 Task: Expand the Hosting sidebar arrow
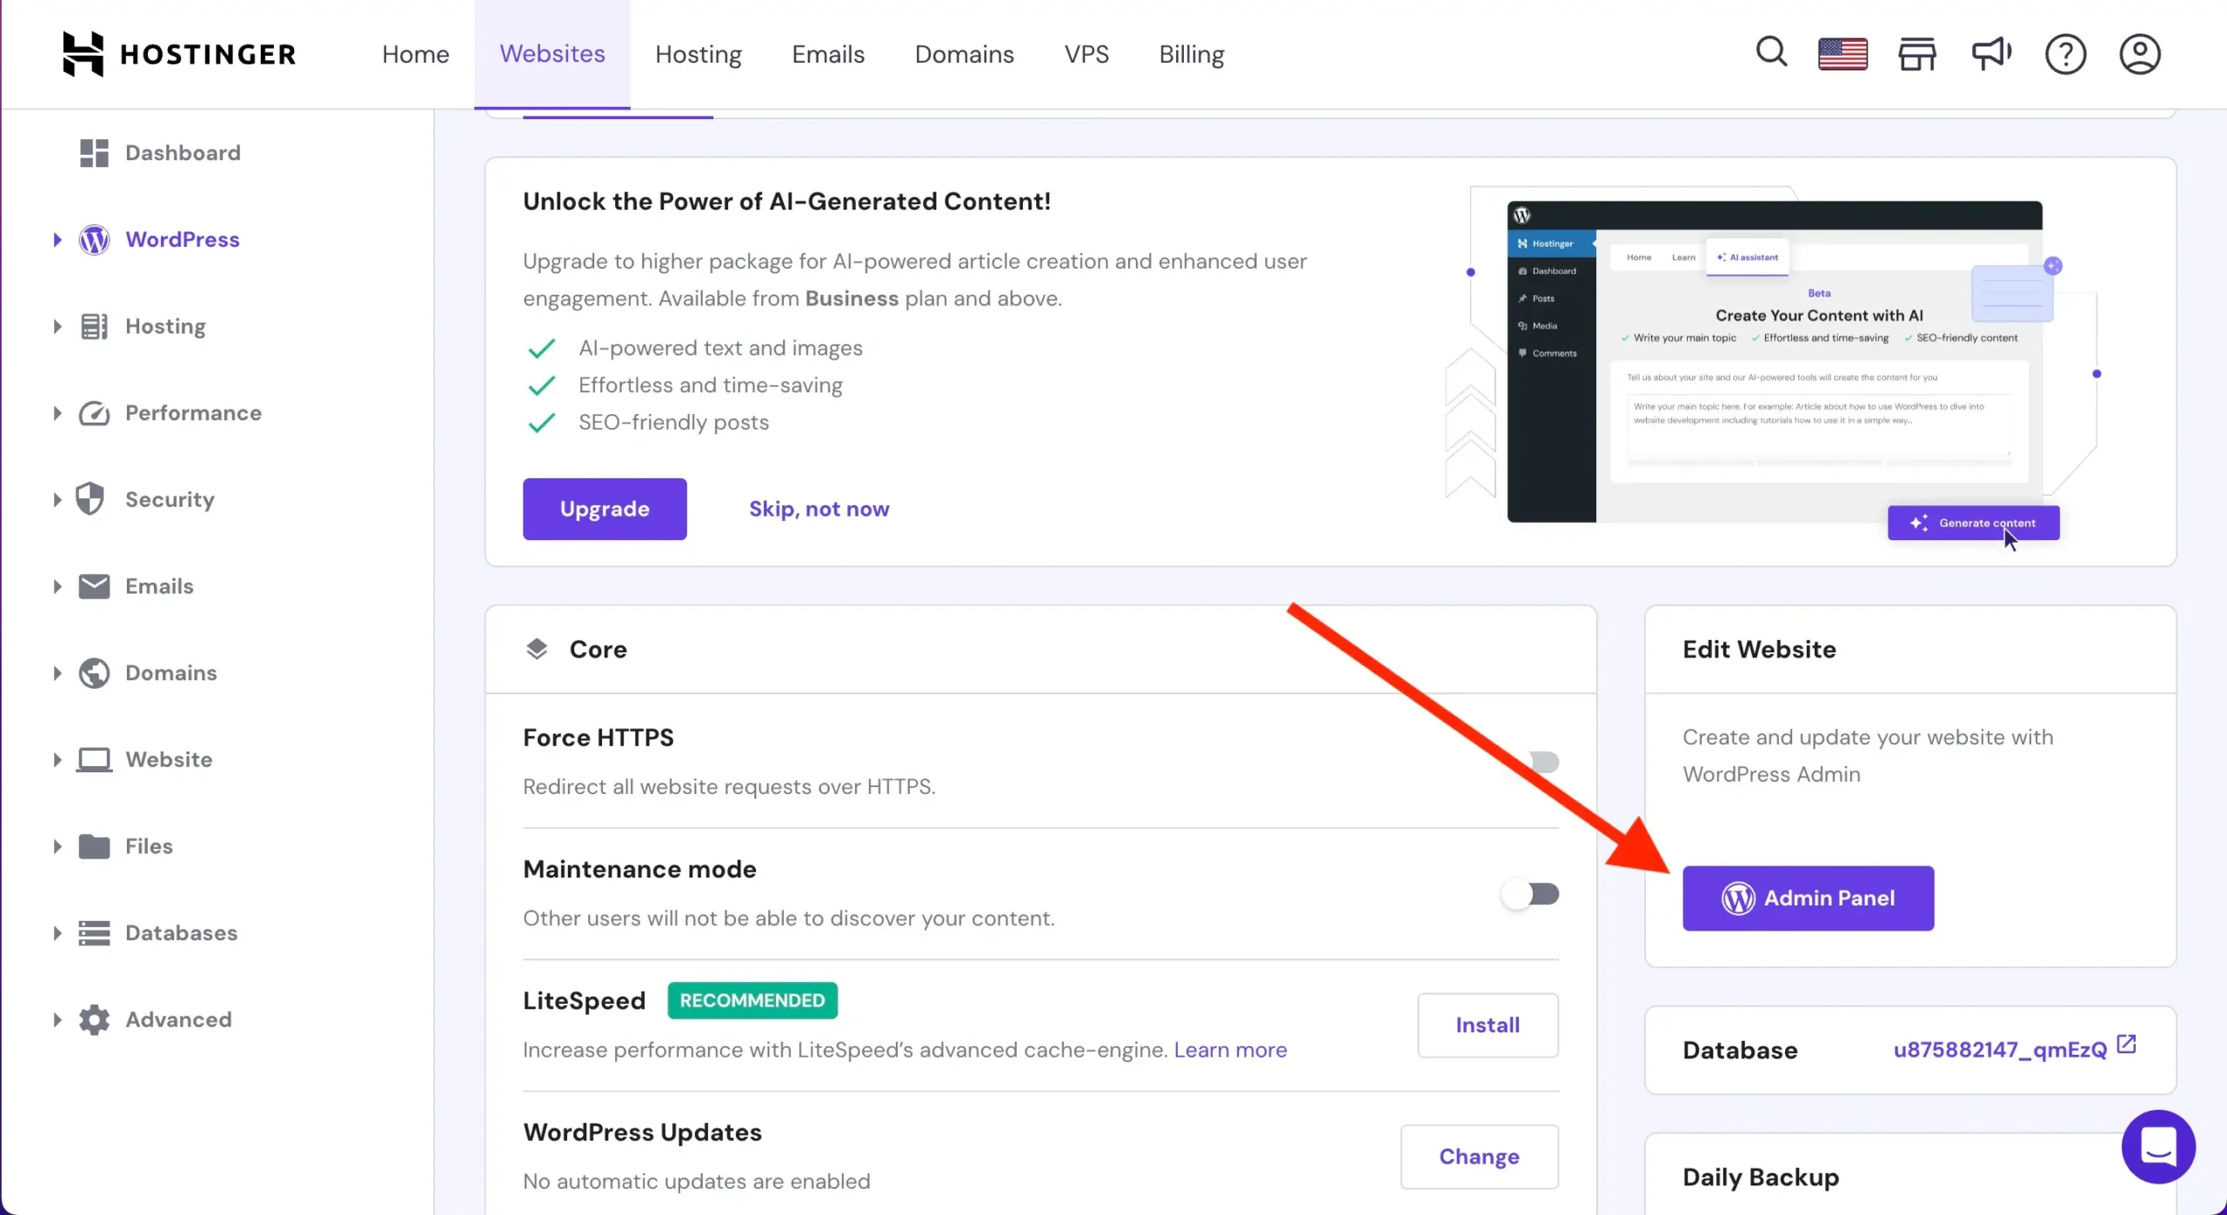pos(57,326)
